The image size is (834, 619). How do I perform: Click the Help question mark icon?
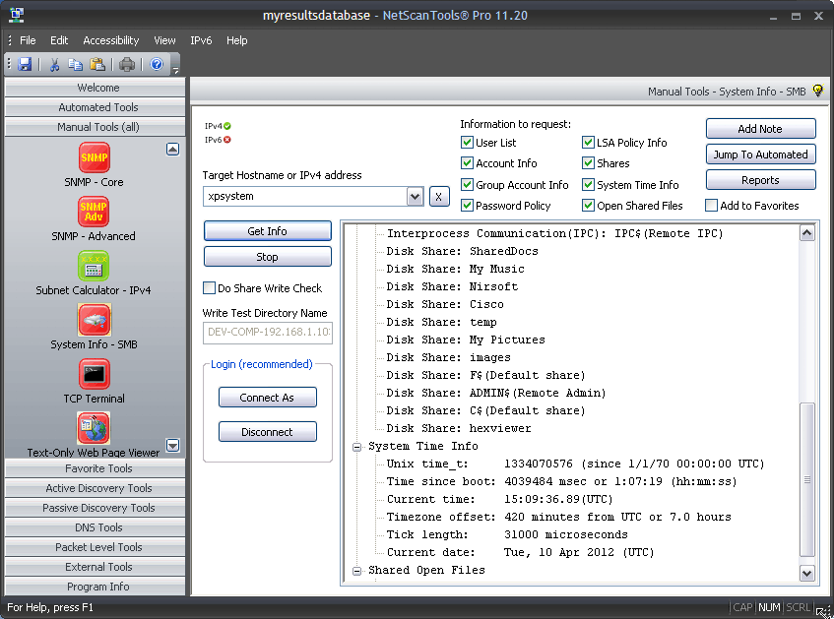tap(157, 64)
